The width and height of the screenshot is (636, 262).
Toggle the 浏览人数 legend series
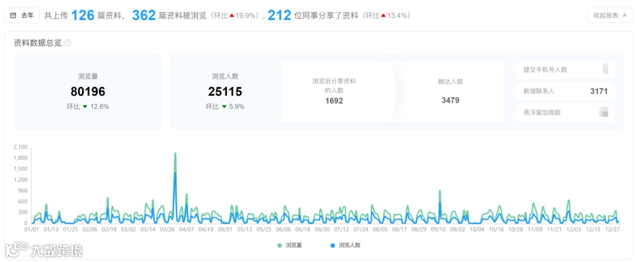click(345, 245)
